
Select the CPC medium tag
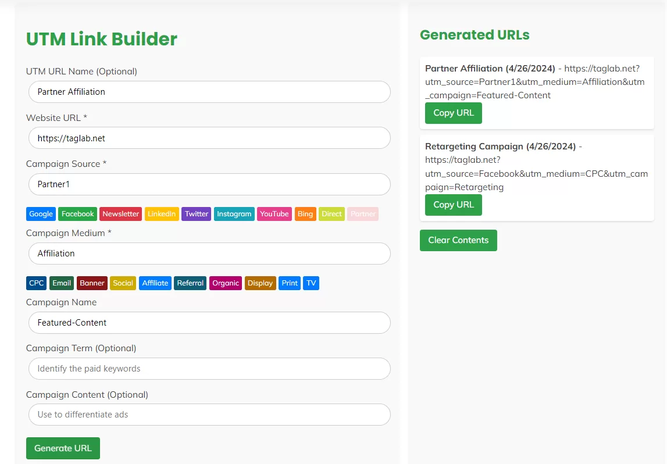(x=37, y=283)
